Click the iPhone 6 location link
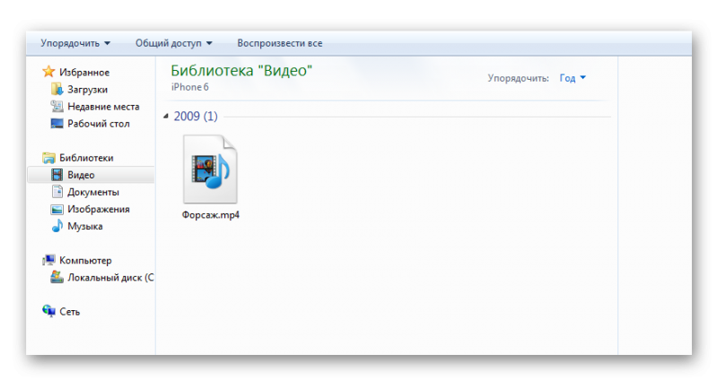This screenshot has width=718, height=381. pos(192,87)
